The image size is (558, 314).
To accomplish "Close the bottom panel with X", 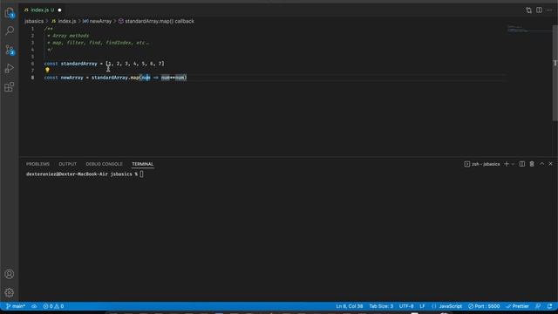I will tap(550, 164).
